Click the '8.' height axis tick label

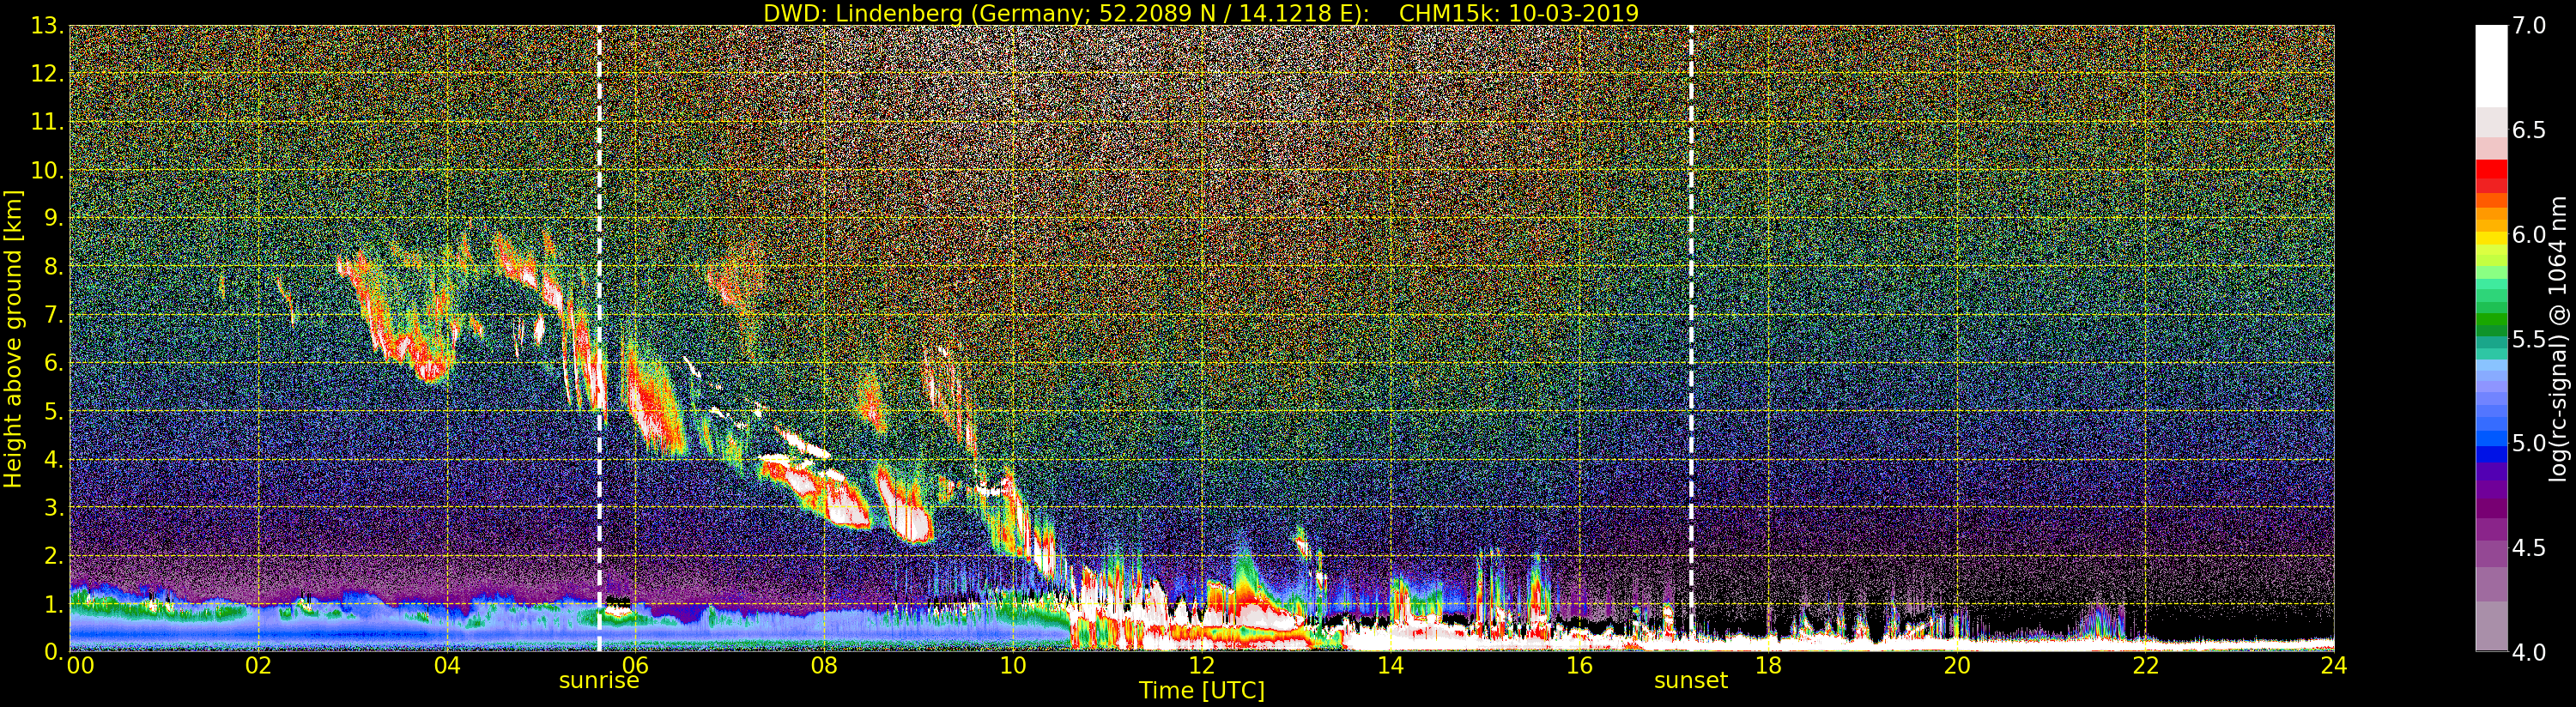pos(53,267)
